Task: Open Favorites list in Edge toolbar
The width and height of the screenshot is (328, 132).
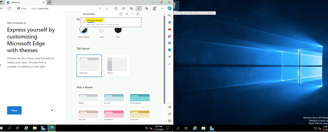Action: pyautogui.click(x=124, y=9)
